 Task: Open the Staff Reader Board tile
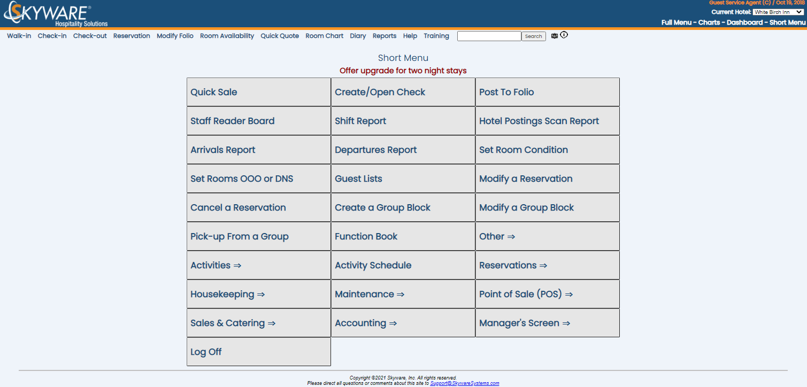(259, 121)
